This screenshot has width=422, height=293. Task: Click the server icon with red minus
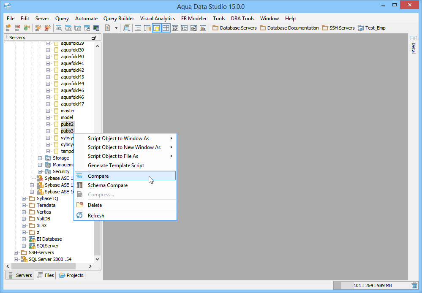tap(17, 28)
